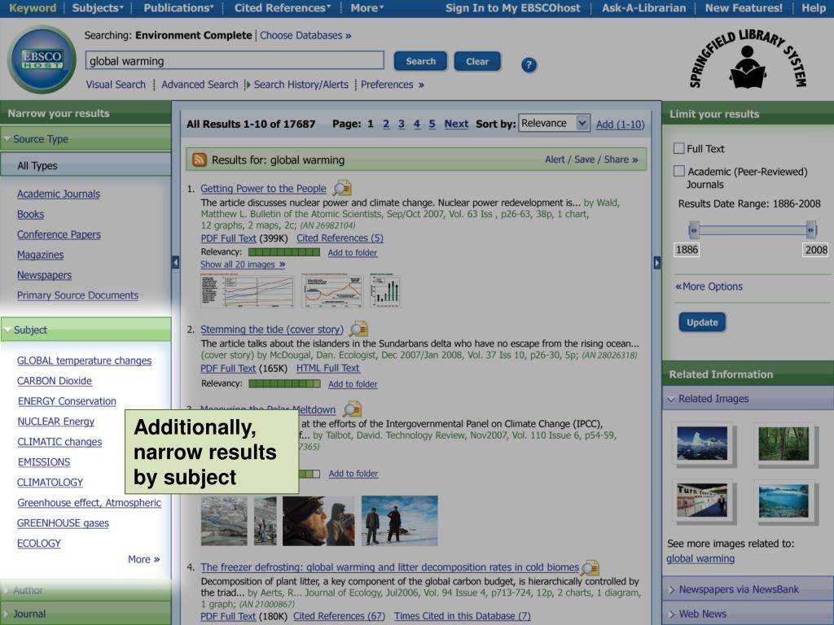Viewport: 834px width, 625px height.
Task: Collapse the left panel with arrow handle
Action: (x=176, y=263)
